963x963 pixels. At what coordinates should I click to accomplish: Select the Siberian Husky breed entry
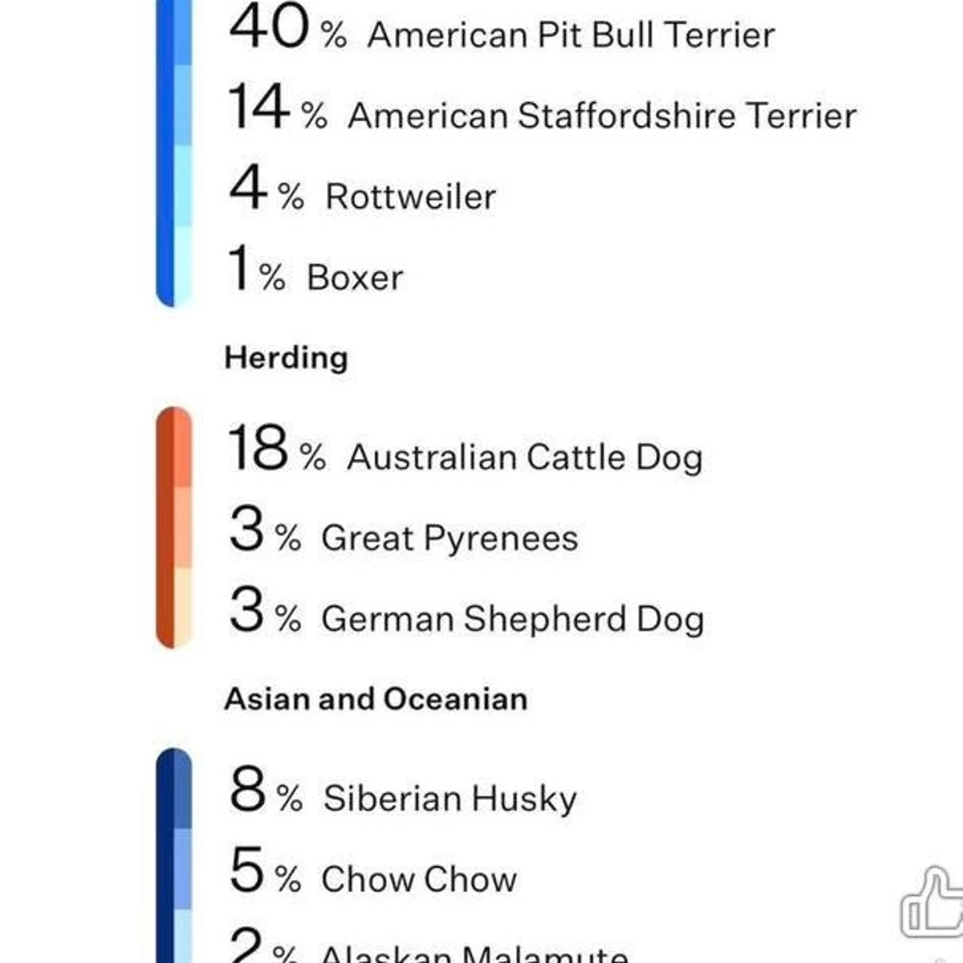pos(450,798)
